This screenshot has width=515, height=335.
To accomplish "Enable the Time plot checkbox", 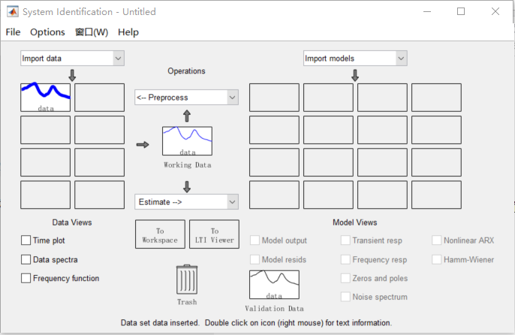I will click(26, 240).
